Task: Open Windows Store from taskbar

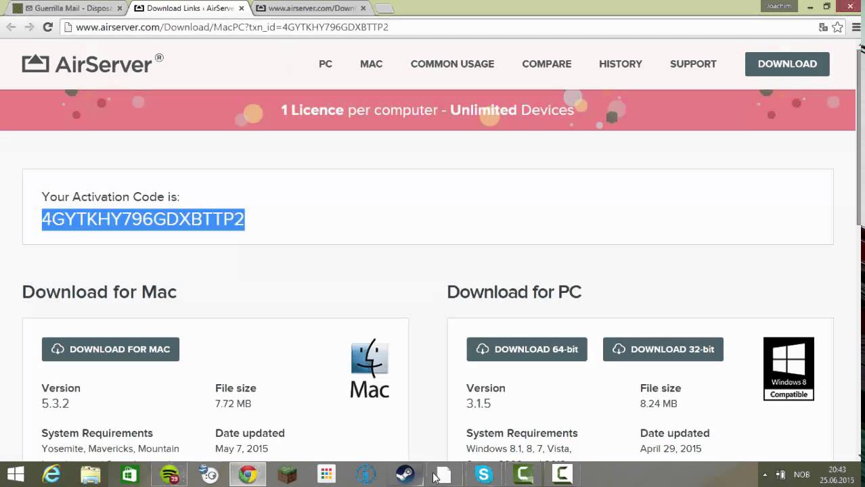Action: point(130,475)
